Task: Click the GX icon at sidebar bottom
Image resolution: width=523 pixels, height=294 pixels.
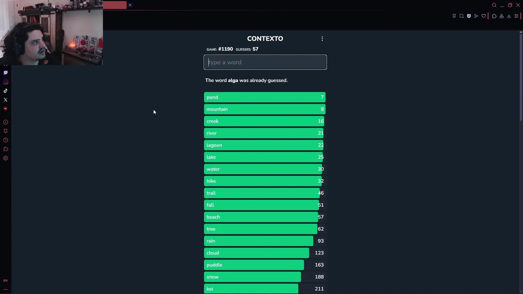Action: (6, 281)
